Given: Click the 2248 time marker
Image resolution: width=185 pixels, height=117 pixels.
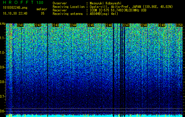Looking at the screenshot, I should pos(144,25).
